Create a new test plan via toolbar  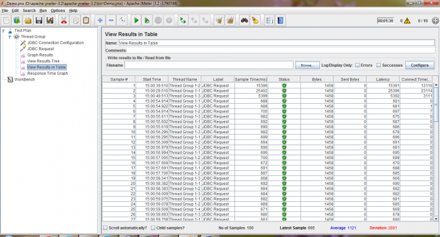(x=6, y=21)
